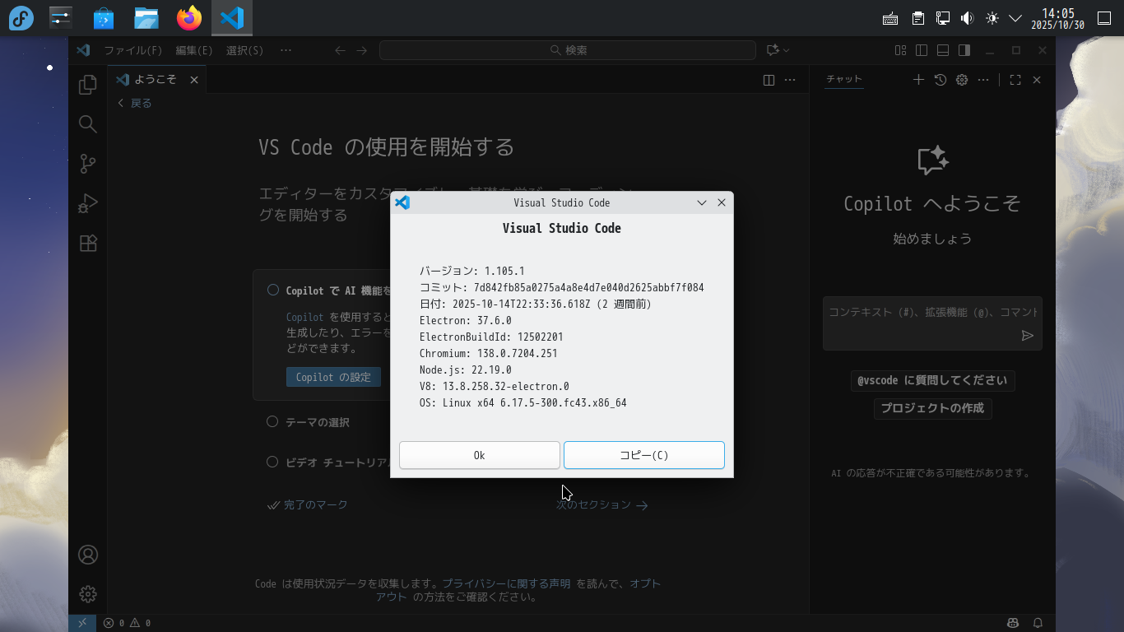This screenshot has width=1124, height=632.
Task: Click Ok in the about dialog
Action: (480, 455)
